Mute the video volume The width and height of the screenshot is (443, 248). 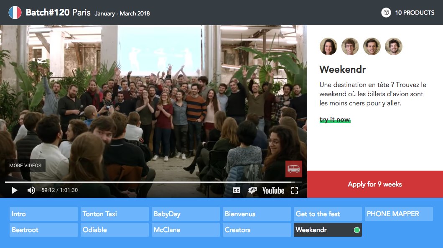point(31,190)
